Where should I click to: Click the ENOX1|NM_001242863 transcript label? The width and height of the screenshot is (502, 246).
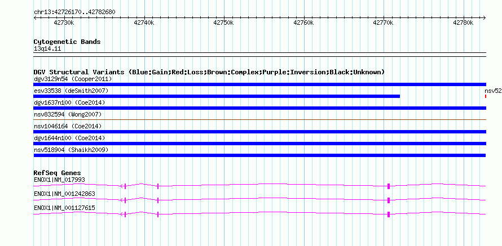click(x=64, y=194)
